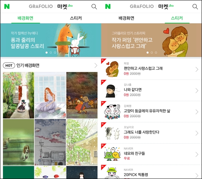Click the 나와 같다면 boy sticker icon
Viewport: 202px width, 179px height.
[111, 91]
